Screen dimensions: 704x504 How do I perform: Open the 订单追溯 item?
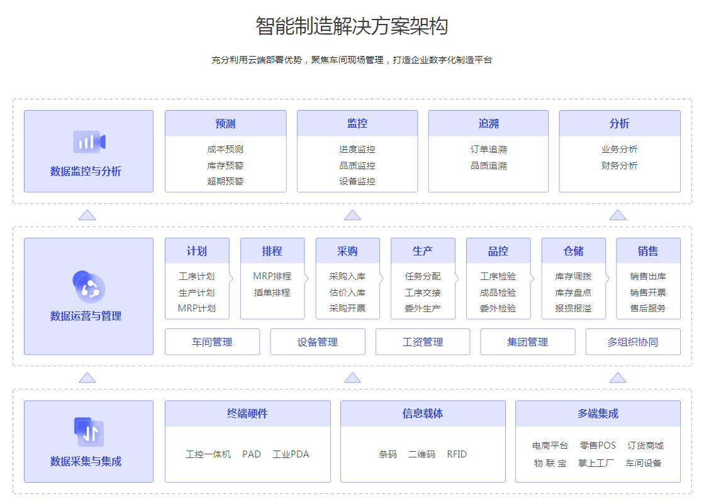(488, 150)
